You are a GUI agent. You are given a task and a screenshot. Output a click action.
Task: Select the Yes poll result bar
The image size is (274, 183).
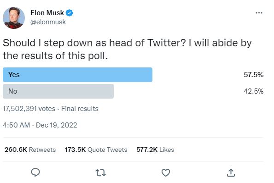click(77, 75)
